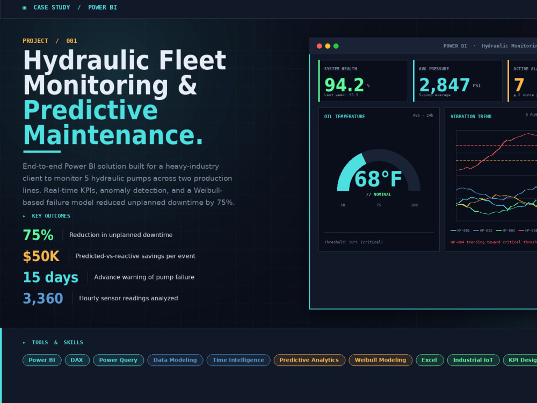Click the gauge scale label 100
This screenshot has height=403, width=537.
tap(415, 205)
